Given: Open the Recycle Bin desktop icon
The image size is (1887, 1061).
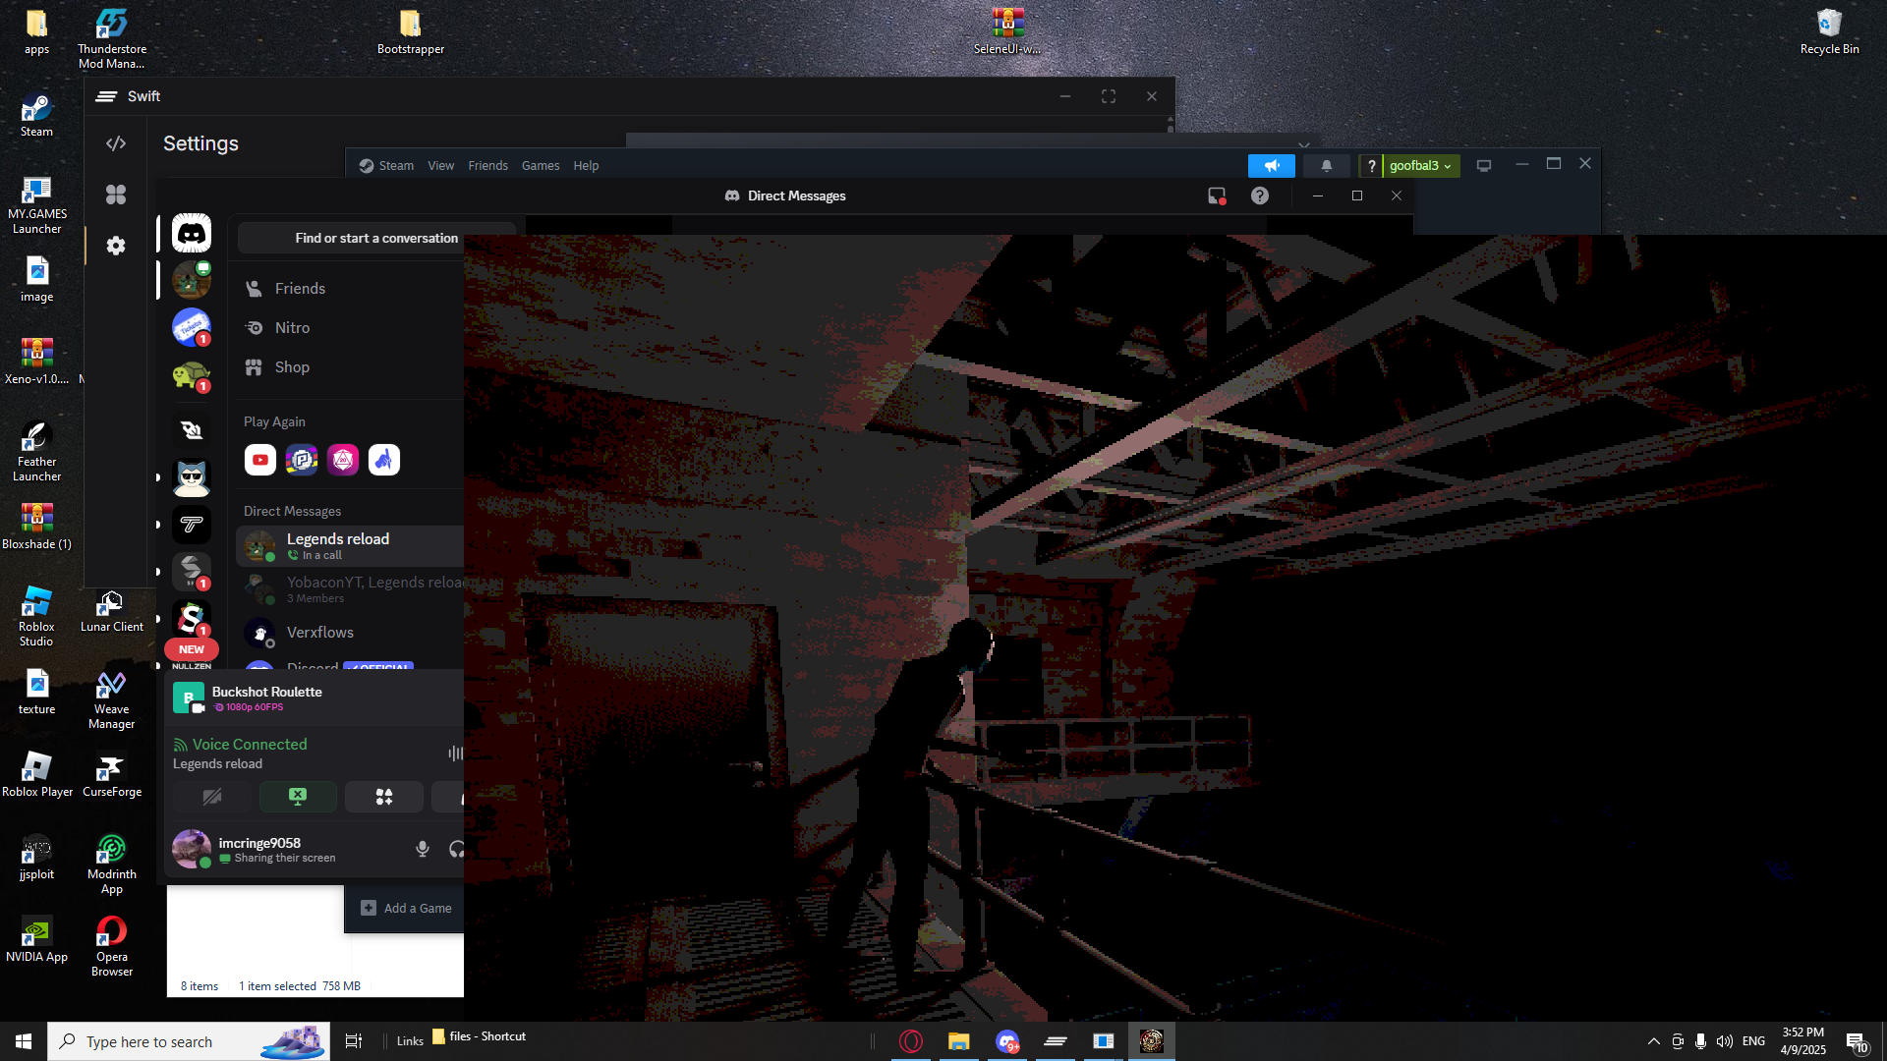Looking at the screenshot, I should pos(1829,31).
